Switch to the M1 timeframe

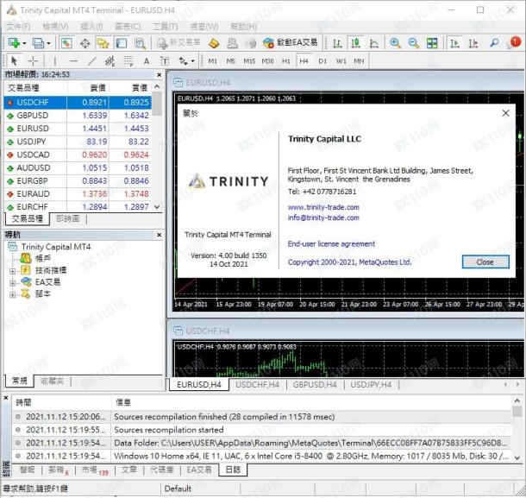coord(212,61)
